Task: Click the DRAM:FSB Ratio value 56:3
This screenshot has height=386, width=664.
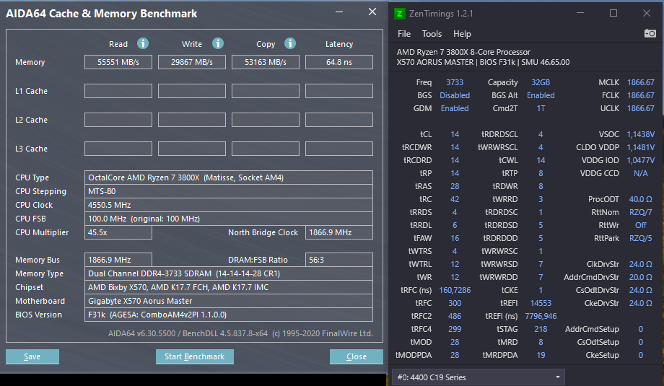Action: (x=339, y=260)
